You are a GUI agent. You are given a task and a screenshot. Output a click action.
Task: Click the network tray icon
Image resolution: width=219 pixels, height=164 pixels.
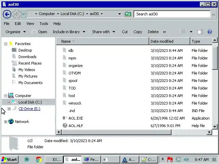point(178,160)
